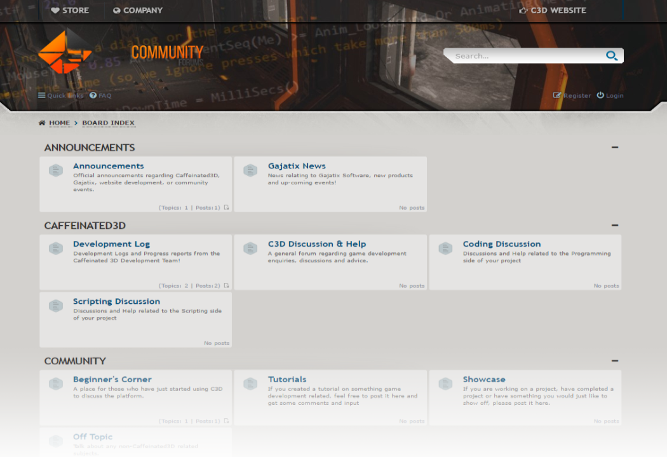This screenshot has width=667, height=457.
Task: Click the Showcase forum icon
Action: [445, 383]
